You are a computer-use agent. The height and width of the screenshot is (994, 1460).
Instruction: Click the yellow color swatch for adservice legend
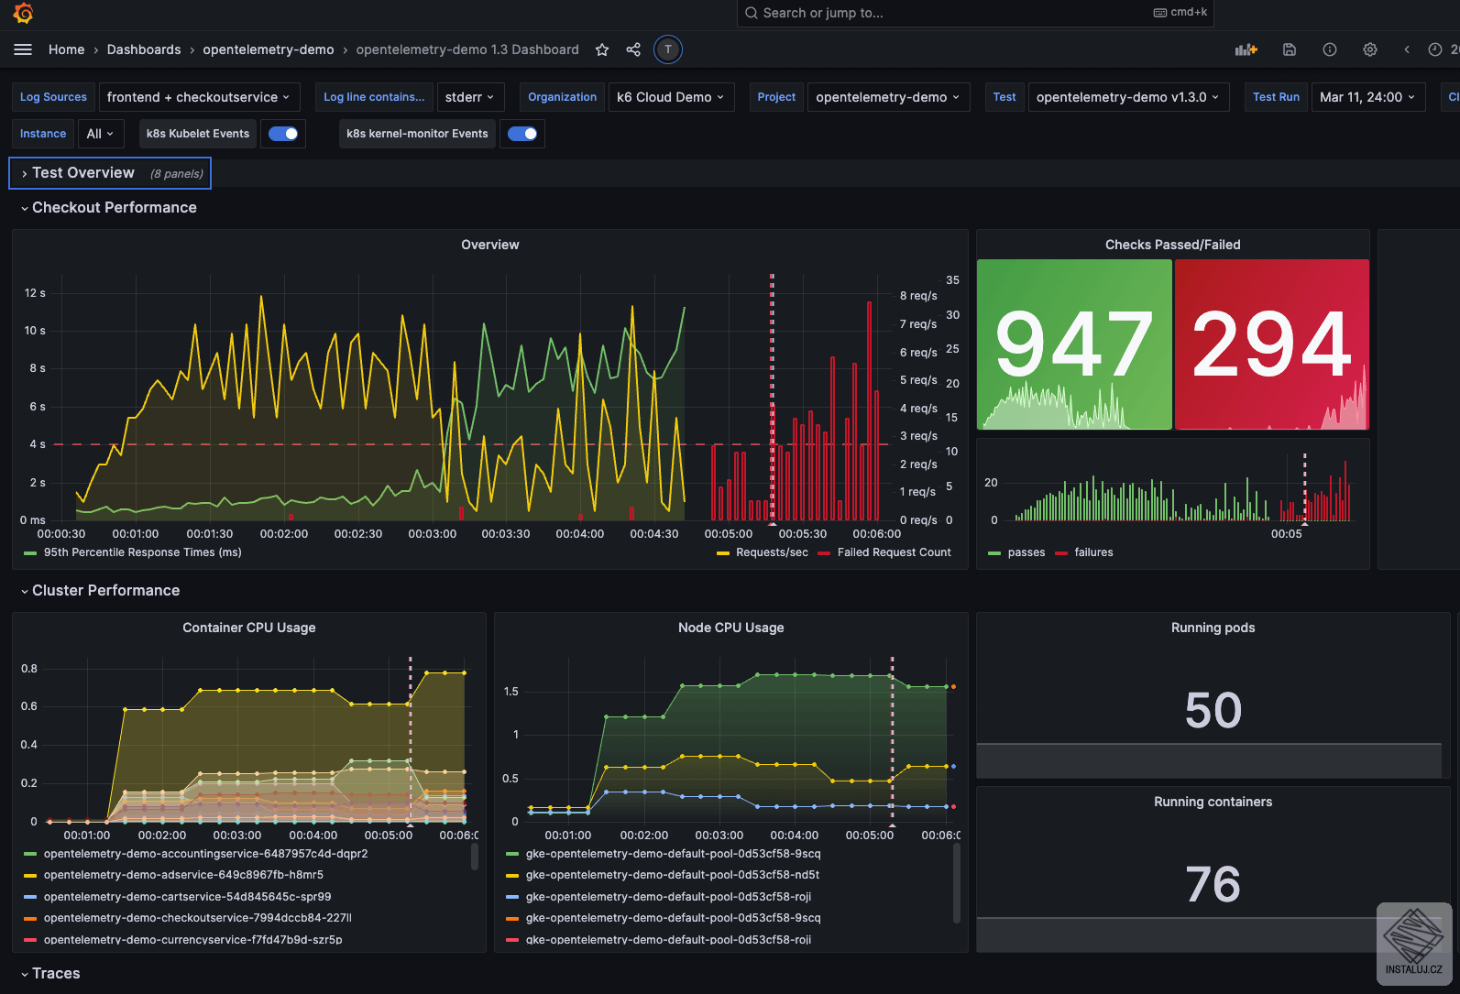coord(30,875)
